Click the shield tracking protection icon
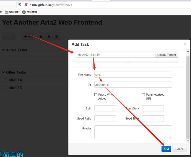The height and width of the screenshot is (157, 191). point(20,5)
